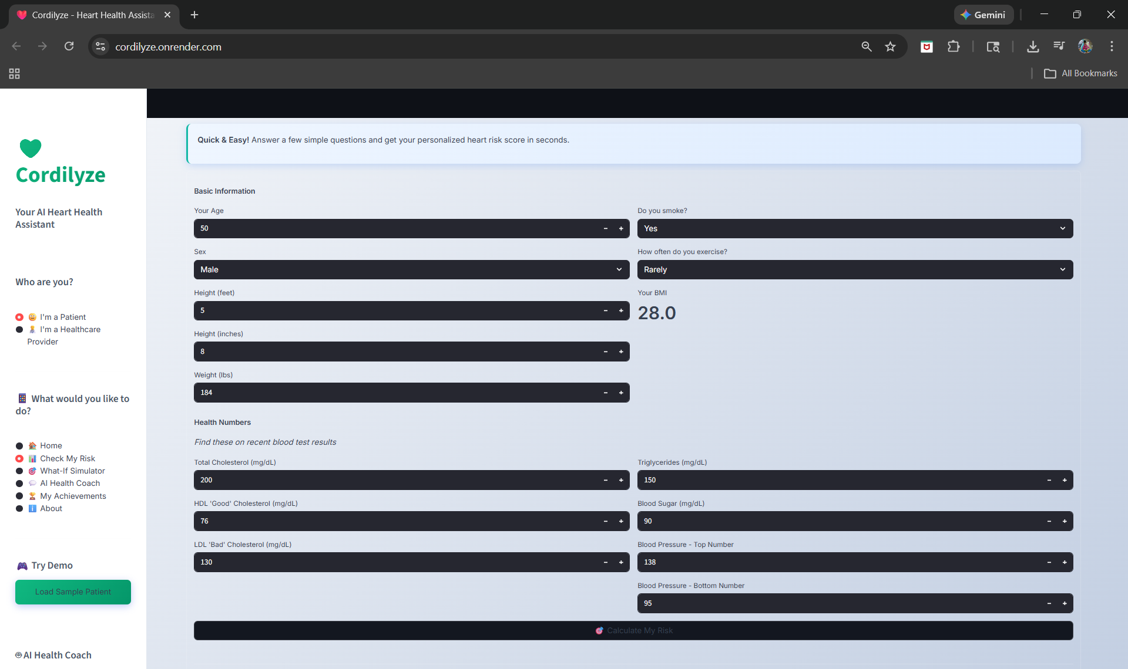Increase Your Age with plus icon
The width and height of the screenshot is (1128, 669).
621,229
